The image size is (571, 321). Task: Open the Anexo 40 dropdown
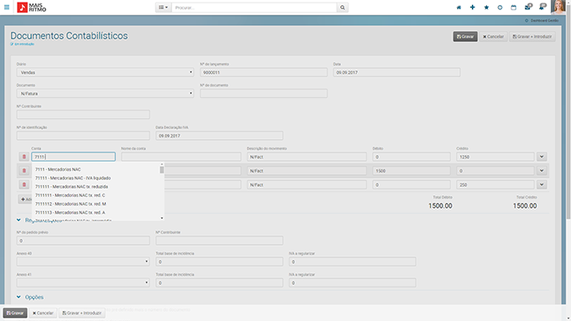click(83, 261)
